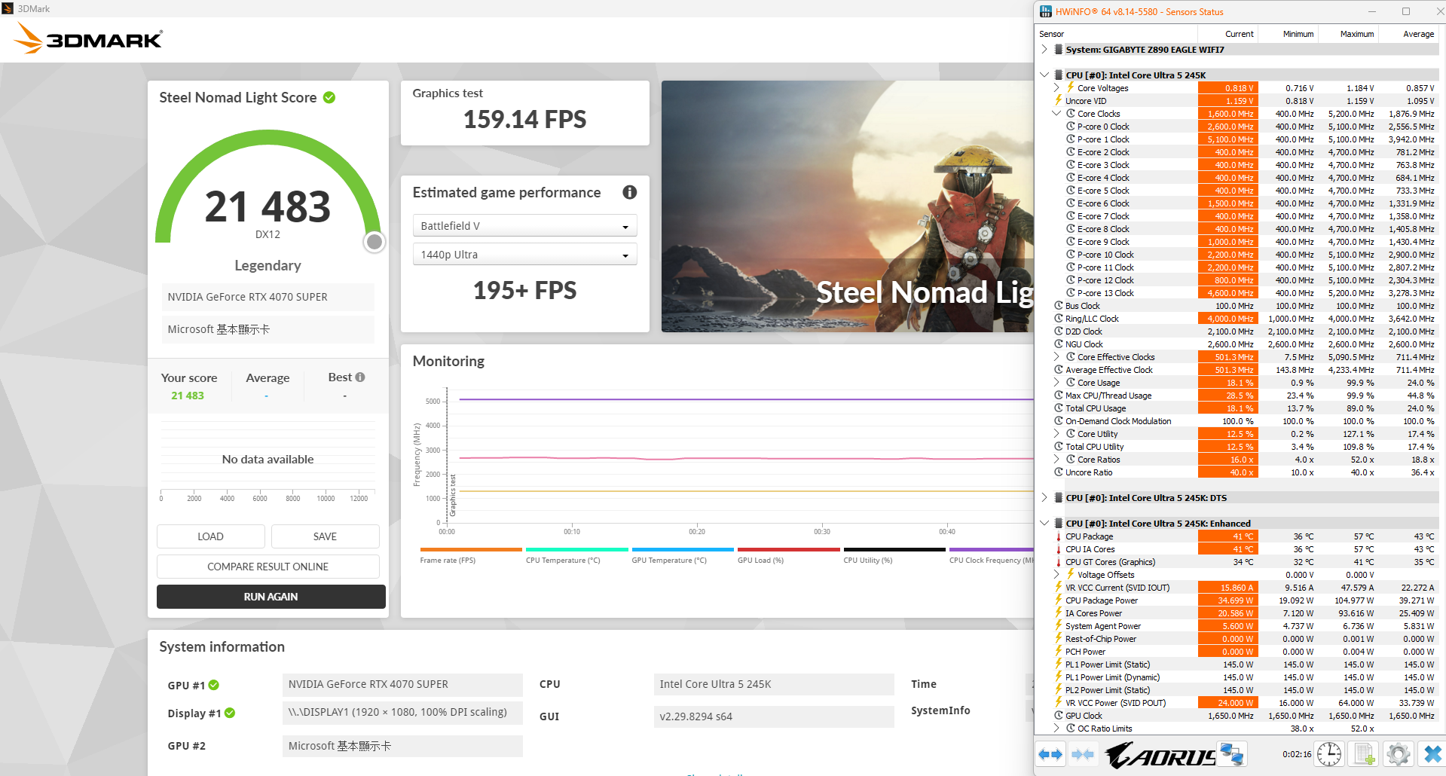Click the Current column header
This screenshot has height=776, width=1446.
pos(1227,34)
